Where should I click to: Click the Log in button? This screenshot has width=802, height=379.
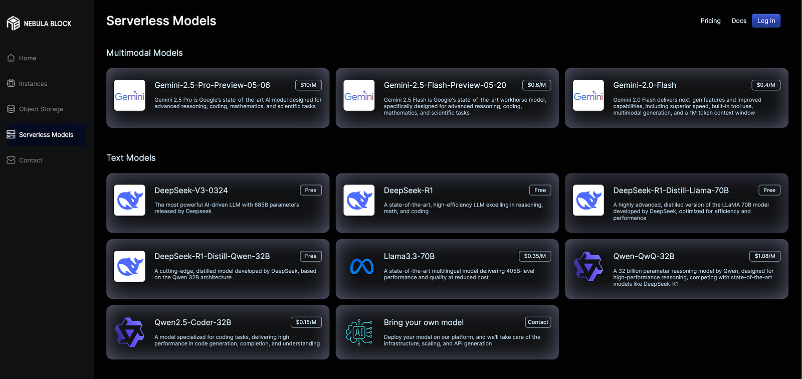coord(766,21)
